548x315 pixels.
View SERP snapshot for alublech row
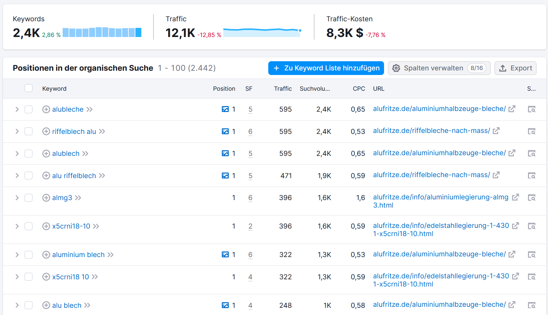click(532, 154)
